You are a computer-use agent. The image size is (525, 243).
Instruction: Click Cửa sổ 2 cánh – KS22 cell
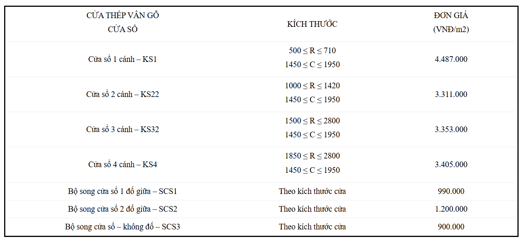[x=123, y=94]
